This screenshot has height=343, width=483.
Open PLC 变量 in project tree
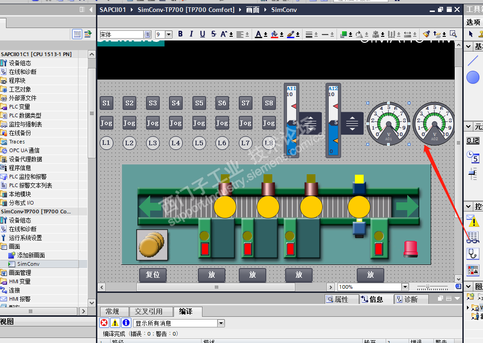[19, 107]
